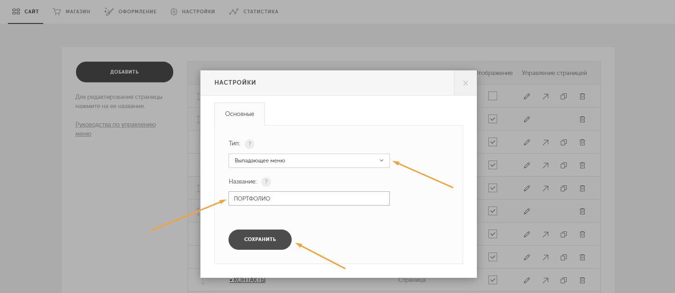The height and width of the screenshot is (293, 675).
Task: Switch to the Основные tab
Action: 240,114
